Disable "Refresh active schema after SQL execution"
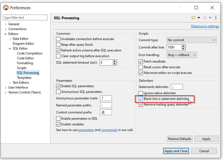 coord(58,50)
